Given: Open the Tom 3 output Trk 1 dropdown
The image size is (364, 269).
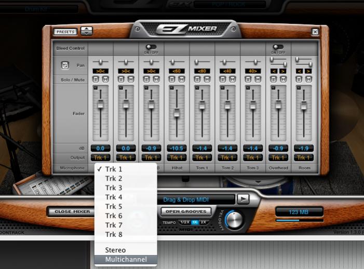Looking at the screenshot, I should (253, 157).
